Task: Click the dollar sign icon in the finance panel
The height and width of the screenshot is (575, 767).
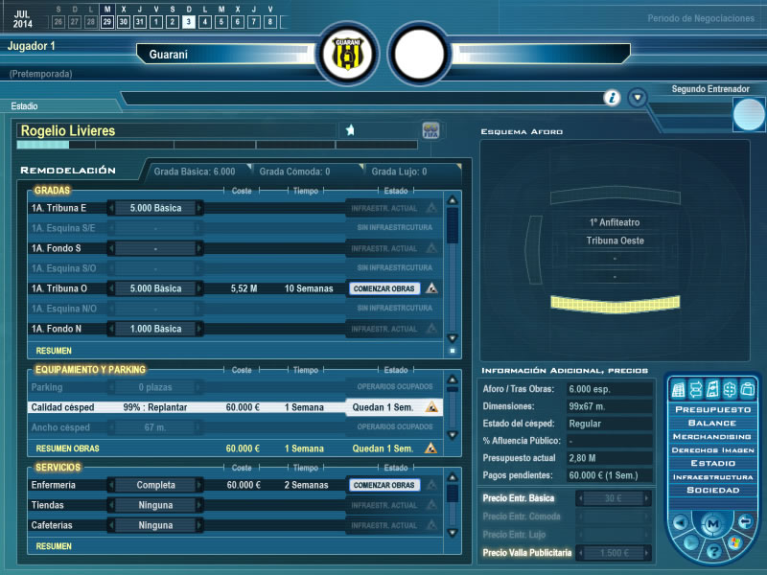Action: pyautogui.click(x=731, y=388)
